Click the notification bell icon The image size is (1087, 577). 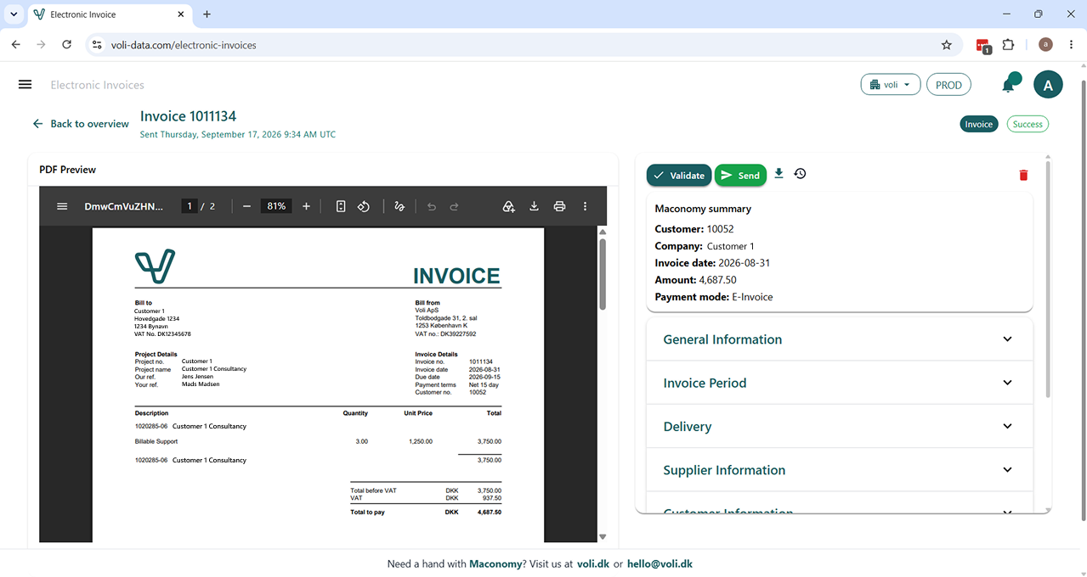(1010, 83)
